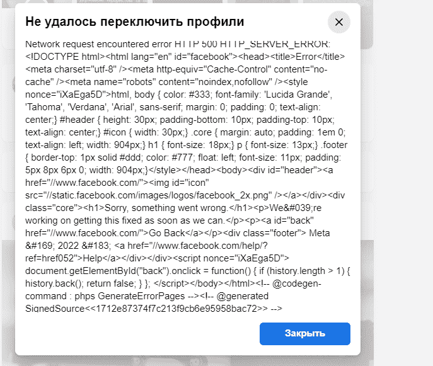The image size is (433, 366).
Task: Click the SignedSource hash string
Action: 173,309
